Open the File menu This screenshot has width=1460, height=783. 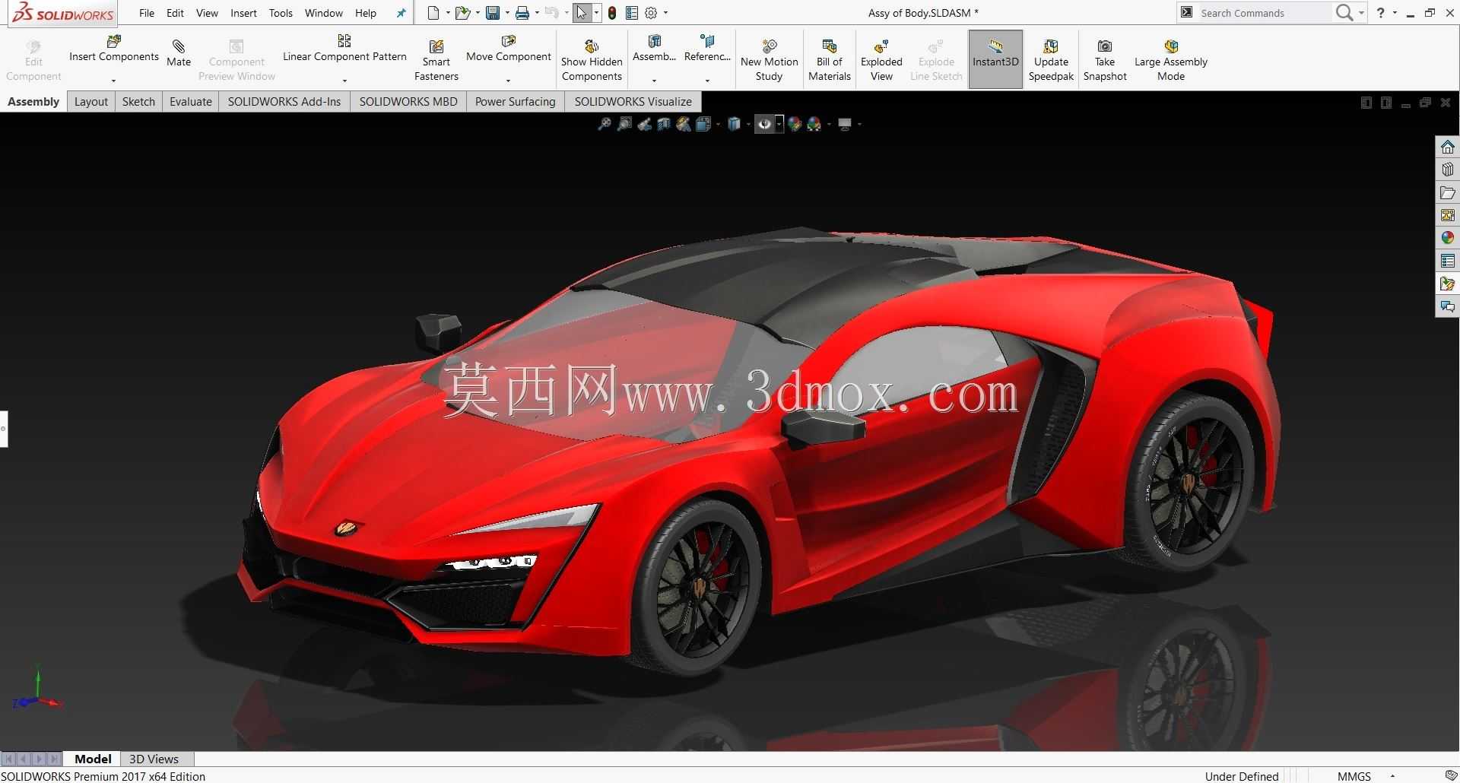point(147,13)
